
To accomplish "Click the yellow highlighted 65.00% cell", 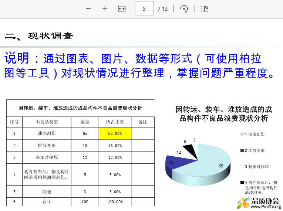I will tap(115, 133).
